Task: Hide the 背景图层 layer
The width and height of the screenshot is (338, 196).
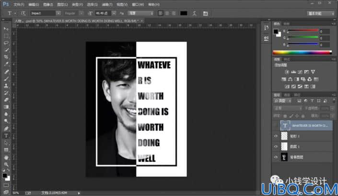Action: (276, 157)
